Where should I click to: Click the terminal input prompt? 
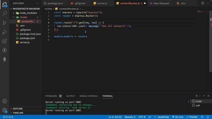tap(46, 113)
